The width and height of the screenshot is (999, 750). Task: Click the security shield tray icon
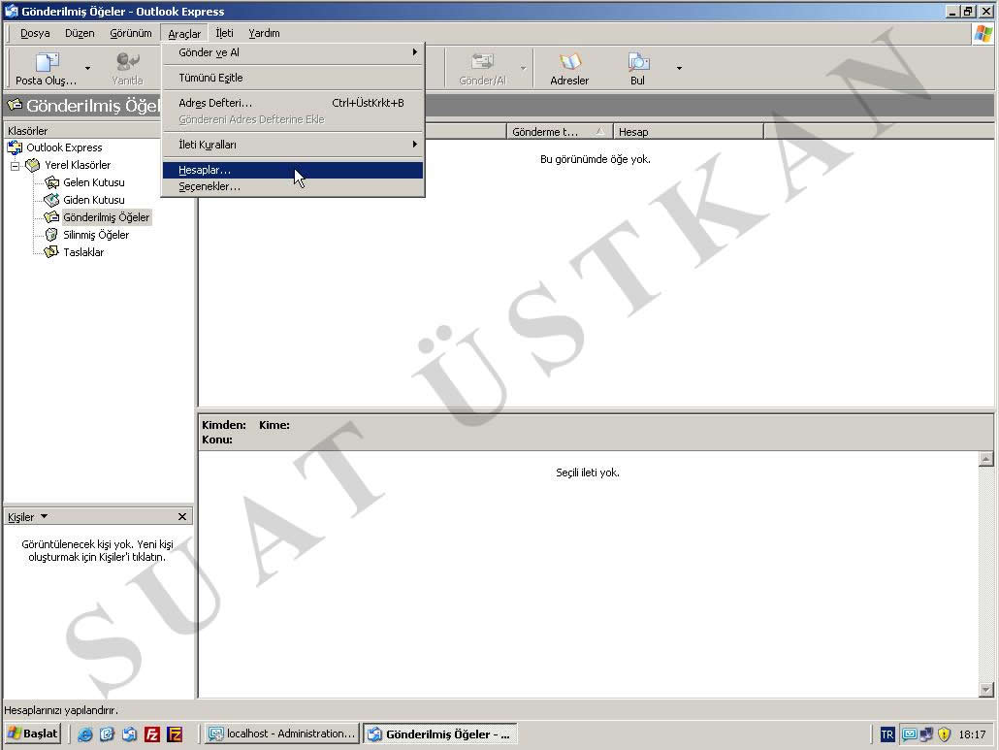945,734
